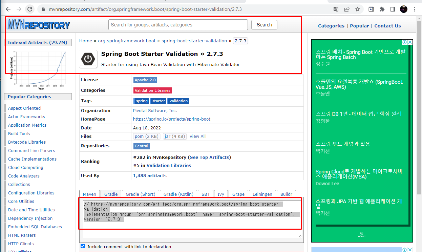Open Aspect Oriented category
The width and height of the screenshot is (422, 252).
click(x=24, y=108)
